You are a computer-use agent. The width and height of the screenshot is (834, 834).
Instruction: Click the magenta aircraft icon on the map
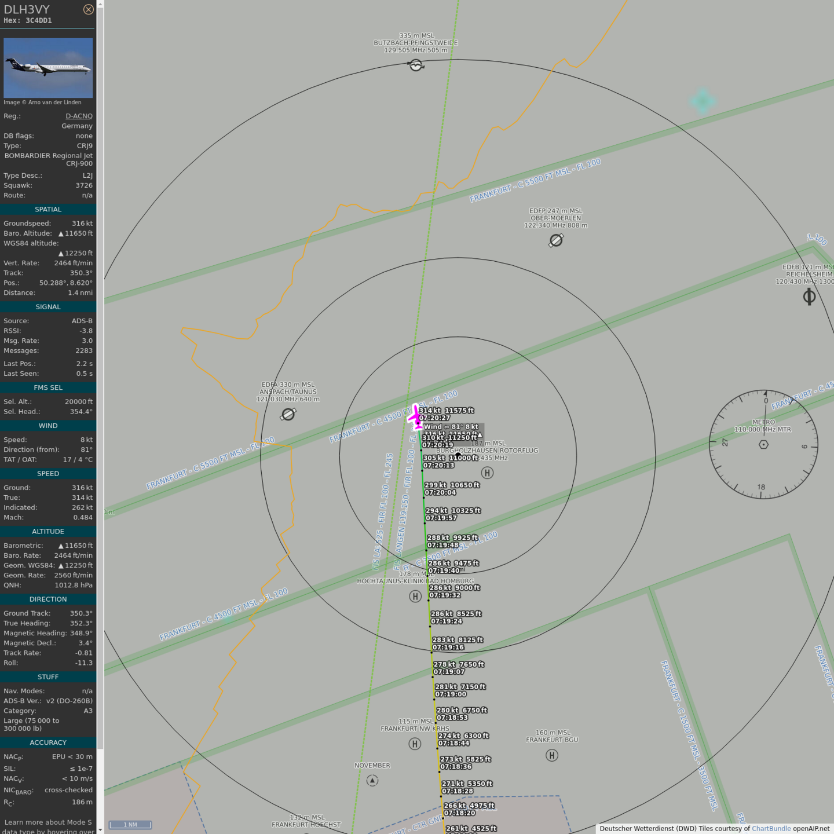point(416,416)
